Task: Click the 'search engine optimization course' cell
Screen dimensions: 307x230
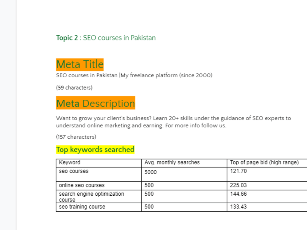Action: tap(99, 197)
